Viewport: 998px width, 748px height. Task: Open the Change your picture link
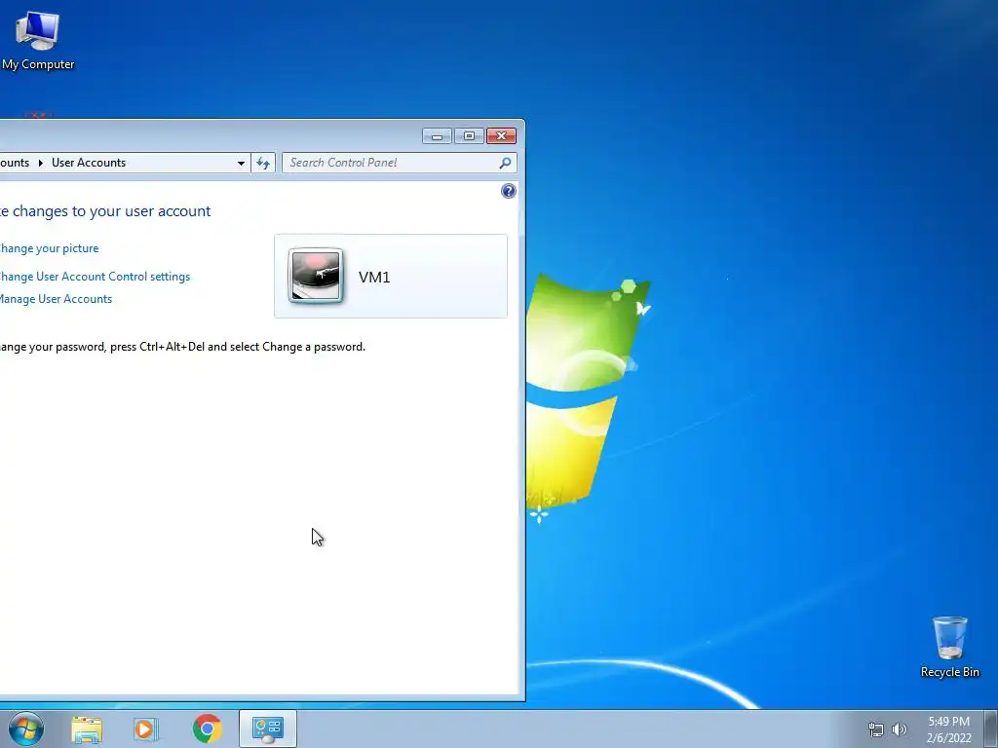pos(49,248)
